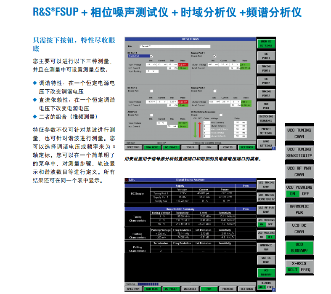Open the TUNING PORT1 softkey
Viewport: 331px width, 294px height.
[266, 69]
